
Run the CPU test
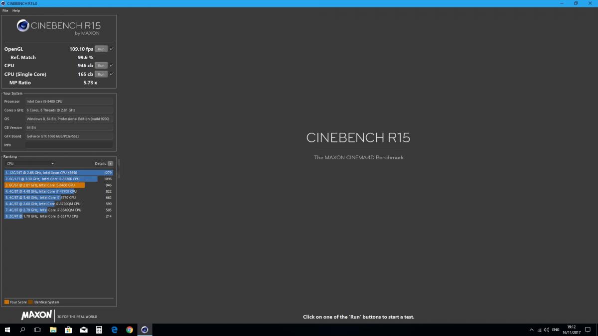(x=101, y=65)
